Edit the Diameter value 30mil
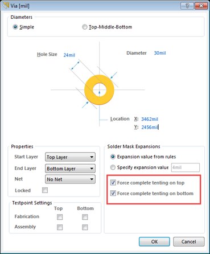Viewport: 210px width, 254px height. pos(160,53)
